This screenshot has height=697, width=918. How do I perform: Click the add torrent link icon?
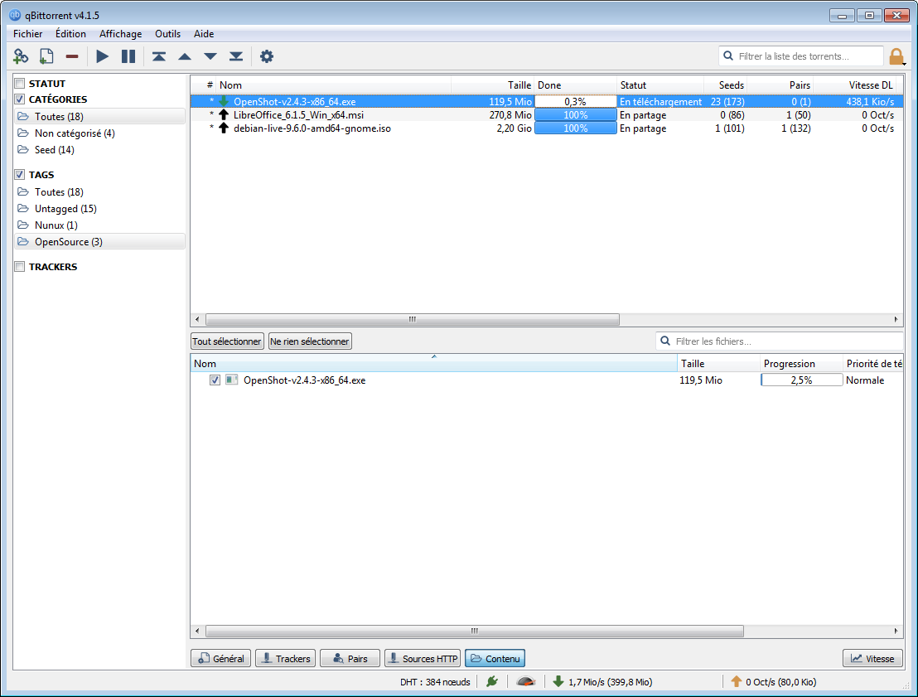(x=21, y=56)
